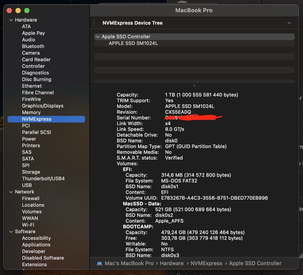Click the revision value CXS5EA0Q

178,112
